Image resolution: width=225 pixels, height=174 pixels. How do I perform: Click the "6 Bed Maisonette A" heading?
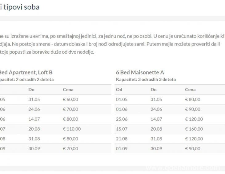(140, 72)
